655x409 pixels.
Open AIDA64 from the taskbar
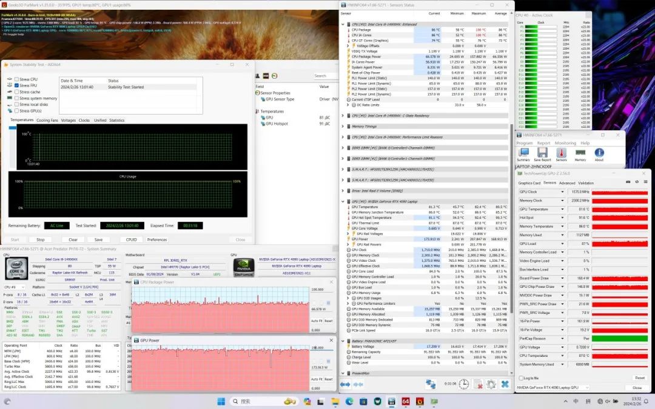click(x=406, y=401)
